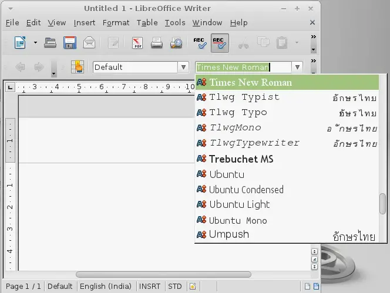Open the Paste options dropdown arrow

coord(297,43)
